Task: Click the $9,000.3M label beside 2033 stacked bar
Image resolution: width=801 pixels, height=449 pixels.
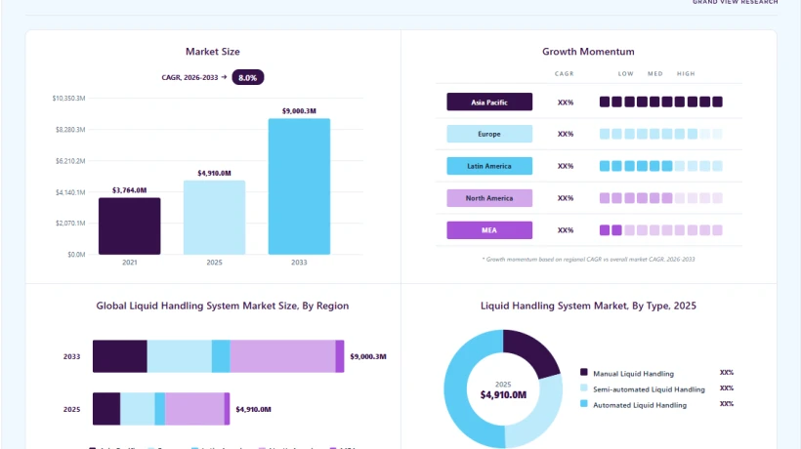Action: (x=368, y=356)
